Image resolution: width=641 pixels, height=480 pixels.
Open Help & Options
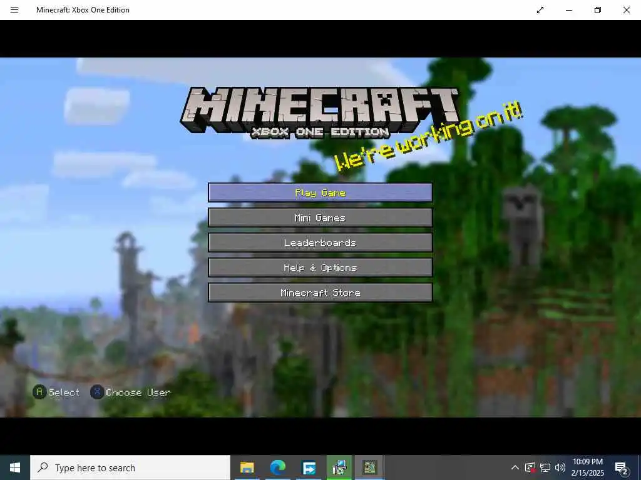coord(320,267)
